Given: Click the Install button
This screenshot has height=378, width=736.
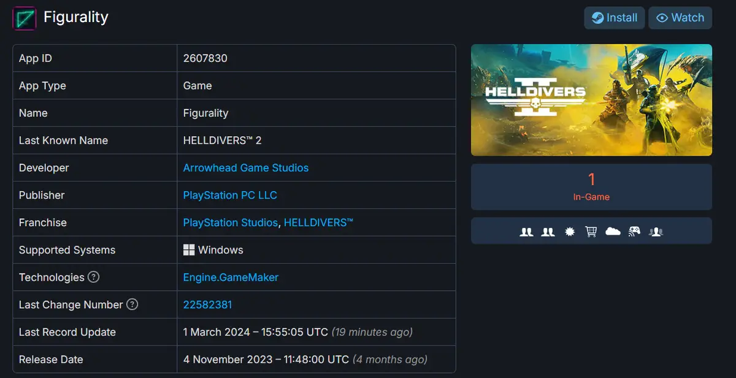Looking at the screenshot, I should [615, 18].
